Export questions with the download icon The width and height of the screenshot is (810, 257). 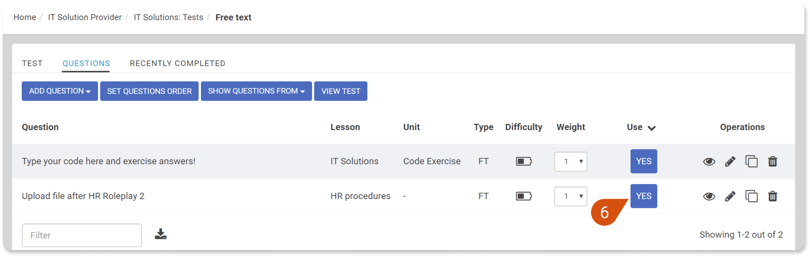(x=161, y=234)
